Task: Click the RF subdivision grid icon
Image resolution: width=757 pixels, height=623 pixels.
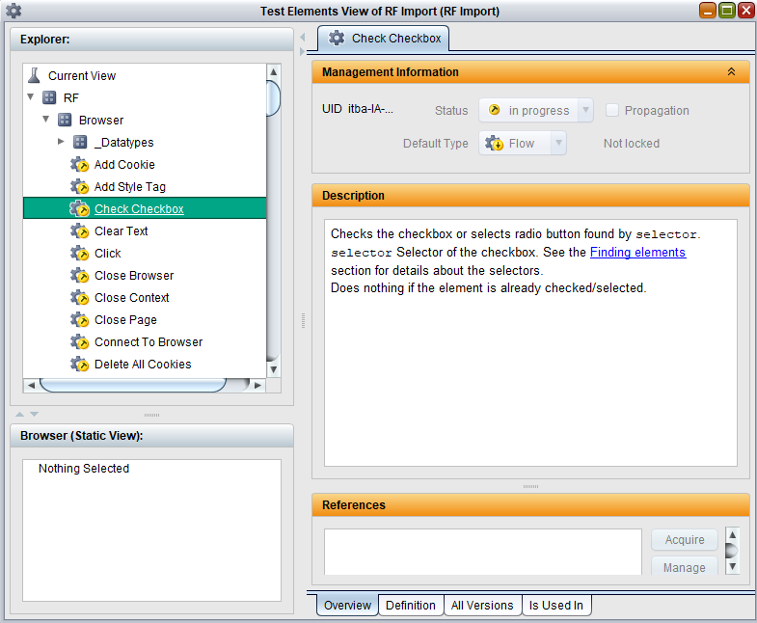Action: pos(49,97)
